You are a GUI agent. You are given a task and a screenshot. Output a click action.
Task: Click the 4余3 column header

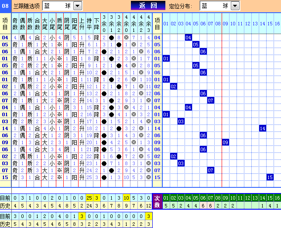coord(148,24)
